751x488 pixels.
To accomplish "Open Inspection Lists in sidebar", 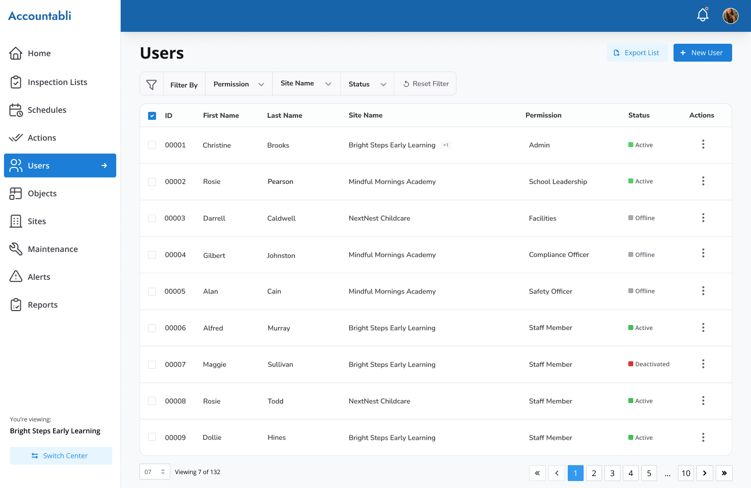I will (x=60, y=82).
